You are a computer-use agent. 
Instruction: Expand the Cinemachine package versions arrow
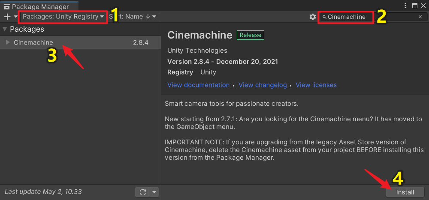pyautogui.click(x=8, y=42)
